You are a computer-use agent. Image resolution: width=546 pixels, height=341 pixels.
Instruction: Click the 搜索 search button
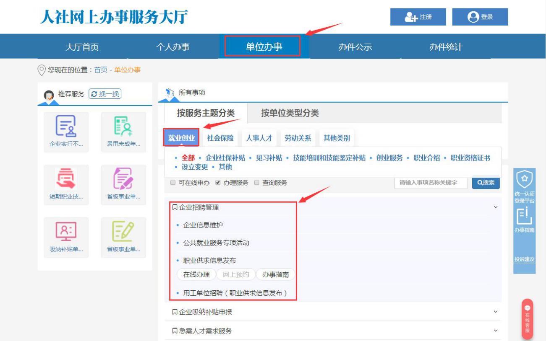pyautogui.click(x=486, y=183)
